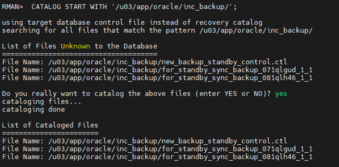Click the 'List of Cataloged Files' heading
339x167 pixels.
(x=50, y=125)
